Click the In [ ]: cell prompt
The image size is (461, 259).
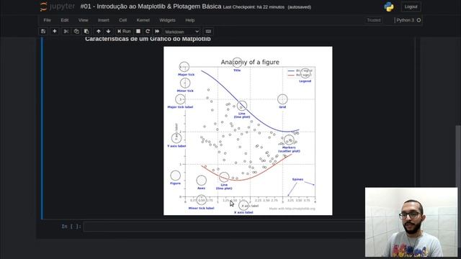tap(71, 227)
